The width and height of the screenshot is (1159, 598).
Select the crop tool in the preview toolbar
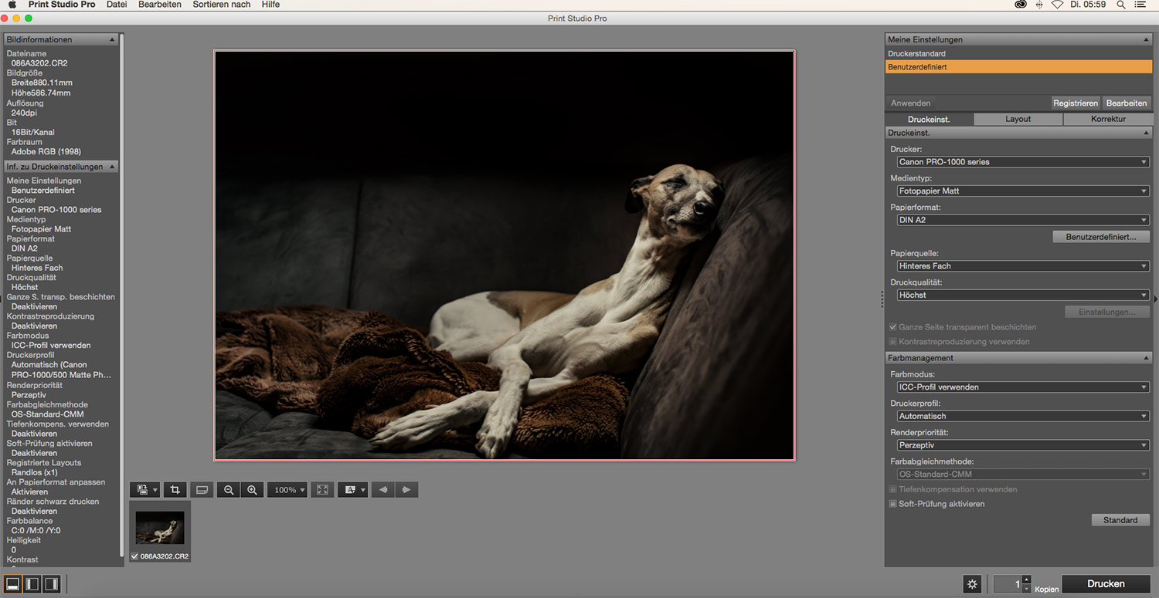(175, 489)
